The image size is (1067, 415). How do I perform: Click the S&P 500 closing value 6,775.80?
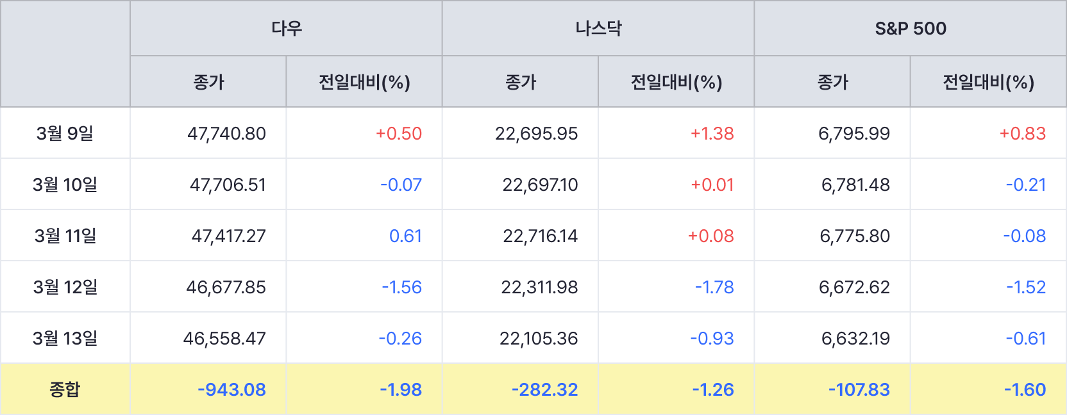click(855, 236)
